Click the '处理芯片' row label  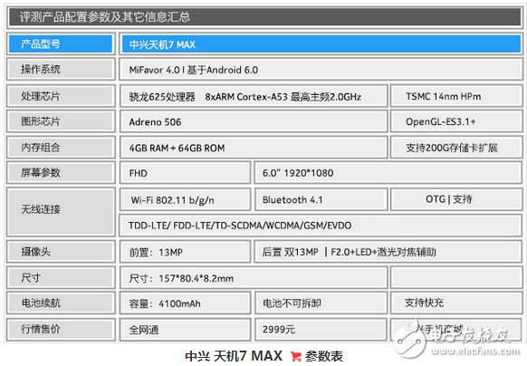coord(61,96)
